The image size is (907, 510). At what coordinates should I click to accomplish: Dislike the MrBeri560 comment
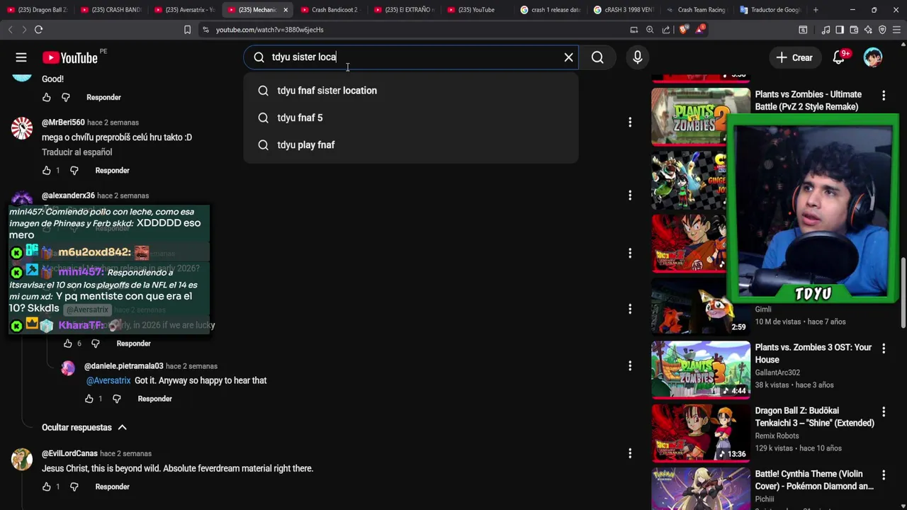coord(74,171)
